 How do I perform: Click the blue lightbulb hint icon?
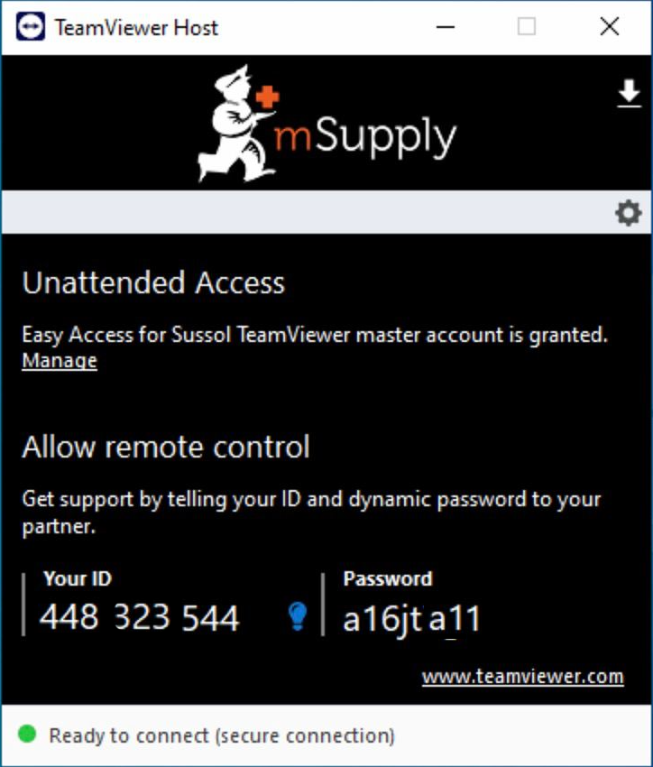298,615
